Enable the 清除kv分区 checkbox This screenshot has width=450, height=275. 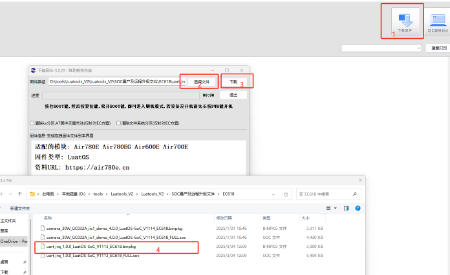click(x=32, y=123)
